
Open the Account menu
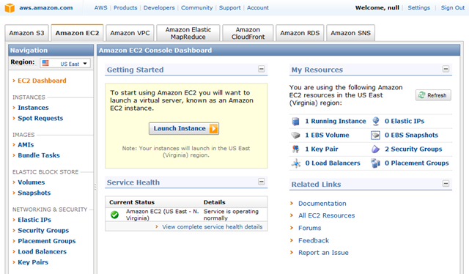pyautogui.click(x=258, y=8)
